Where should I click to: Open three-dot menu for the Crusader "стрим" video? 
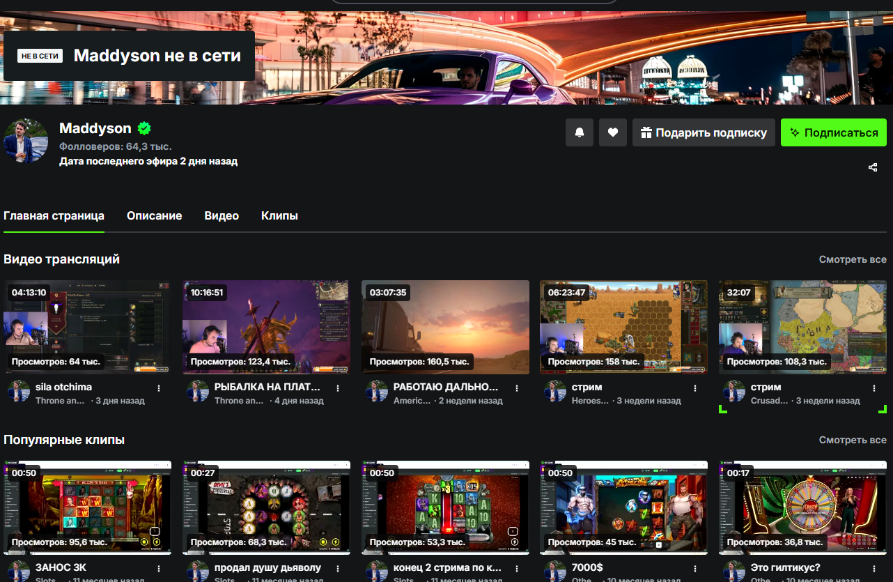point(874,388)
